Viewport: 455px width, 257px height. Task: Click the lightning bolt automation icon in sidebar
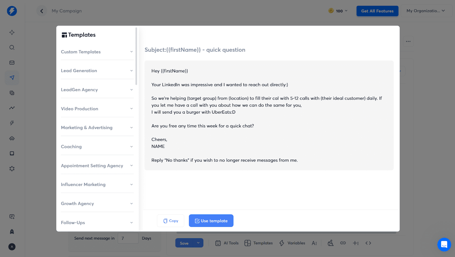coord(12,123)
